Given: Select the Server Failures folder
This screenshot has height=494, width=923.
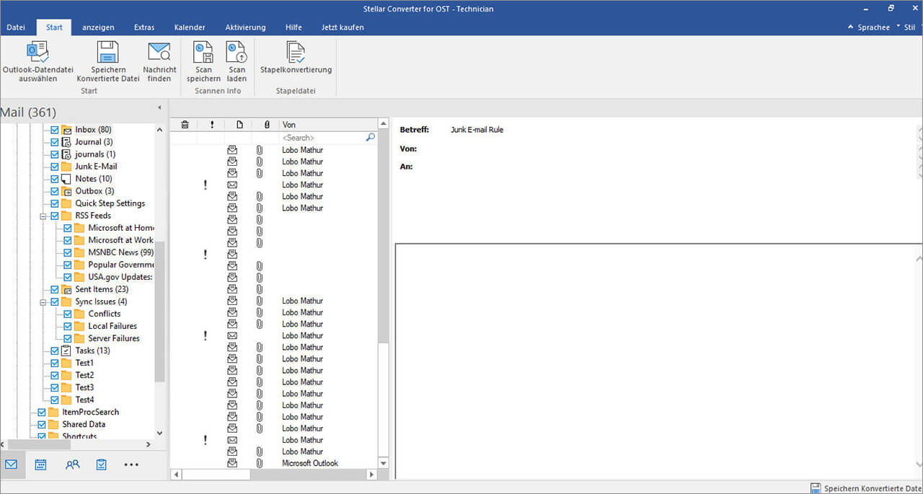Looking at the screenshot, I should point(114,338).
